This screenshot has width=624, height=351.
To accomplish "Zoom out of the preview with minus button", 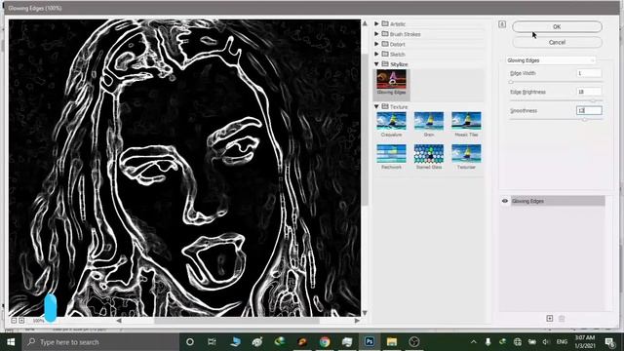I will point(14,321).
